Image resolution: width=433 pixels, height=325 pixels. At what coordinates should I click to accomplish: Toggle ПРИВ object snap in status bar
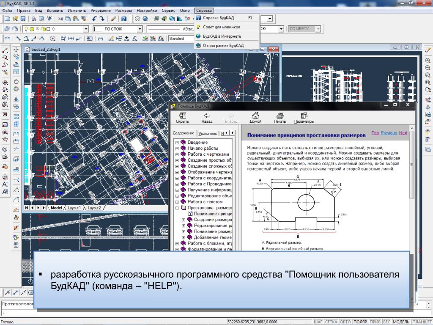tap(375, 322)
